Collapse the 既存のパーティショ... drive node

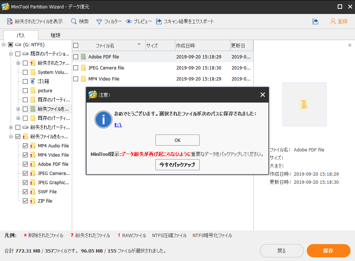(11, 54)
